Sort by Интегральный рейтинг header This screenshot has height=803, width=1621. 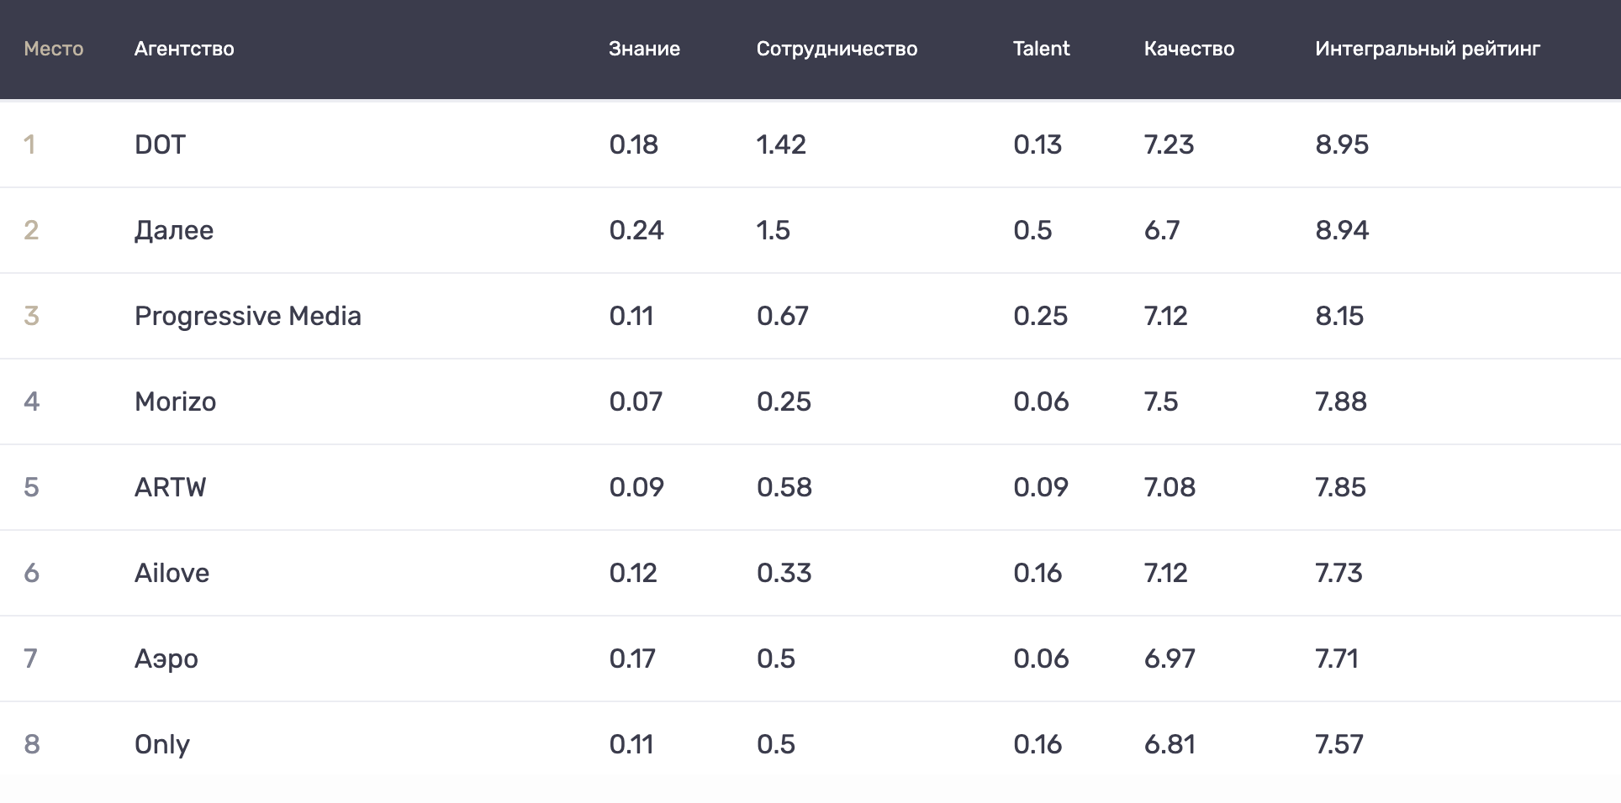click(x=1428, y=49)
